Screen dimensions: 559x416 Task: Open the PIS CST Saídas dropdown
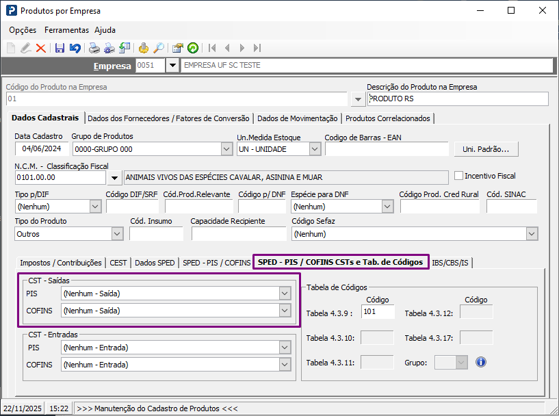(285, 293)
